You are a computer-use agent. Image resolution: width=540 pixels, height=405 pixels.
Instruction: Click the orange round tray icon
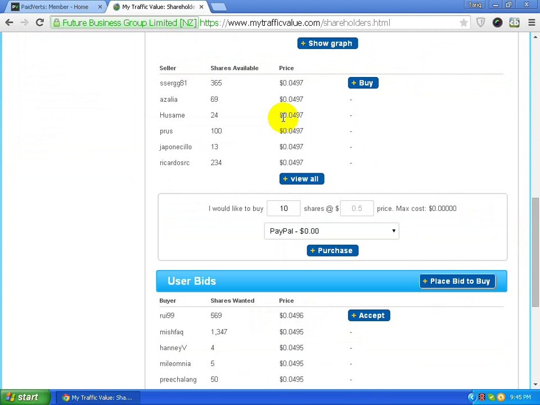[501, 398]
